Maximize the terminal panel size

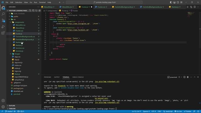pyautogui.click(x=195, y=77)
